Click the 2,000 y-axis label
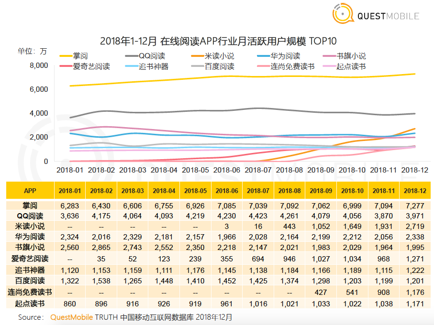Screen dimensions: 434x325 point(39,137)
